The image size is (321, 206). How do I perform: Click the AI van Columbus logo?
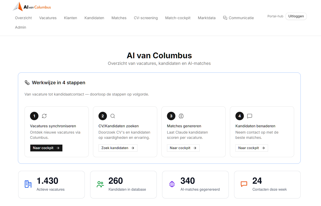(x=32, y=7)
